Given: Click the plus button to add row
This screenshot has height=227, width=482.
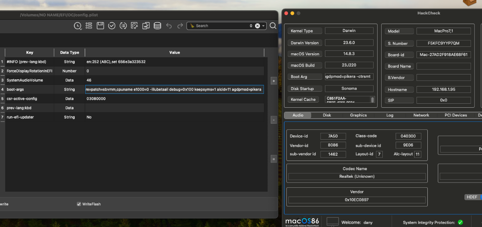Looking at the screenshot, I should tap(274, 81).
